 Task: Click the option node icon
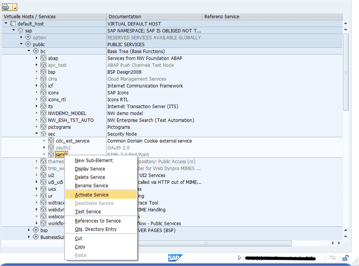click(28, 37)
